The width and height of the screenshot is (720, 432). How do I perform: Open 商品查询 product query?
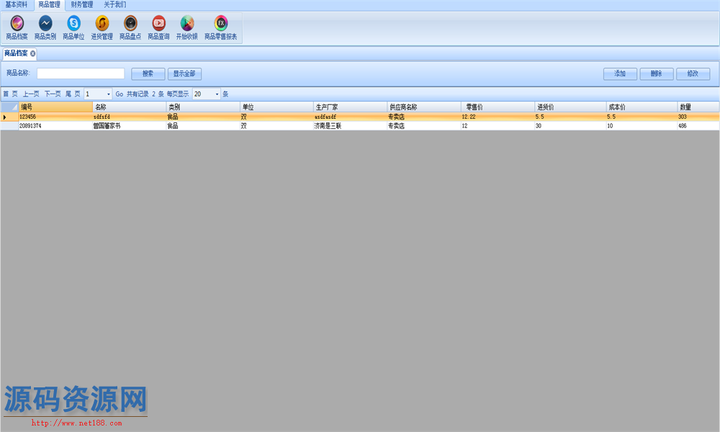click(158, 27)
